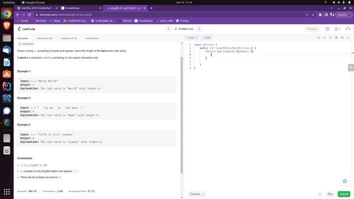This screenshot has width=354, height=199.
Task: Click the bookmark icon in editor toolbar
Action: [x=319, y=38]
